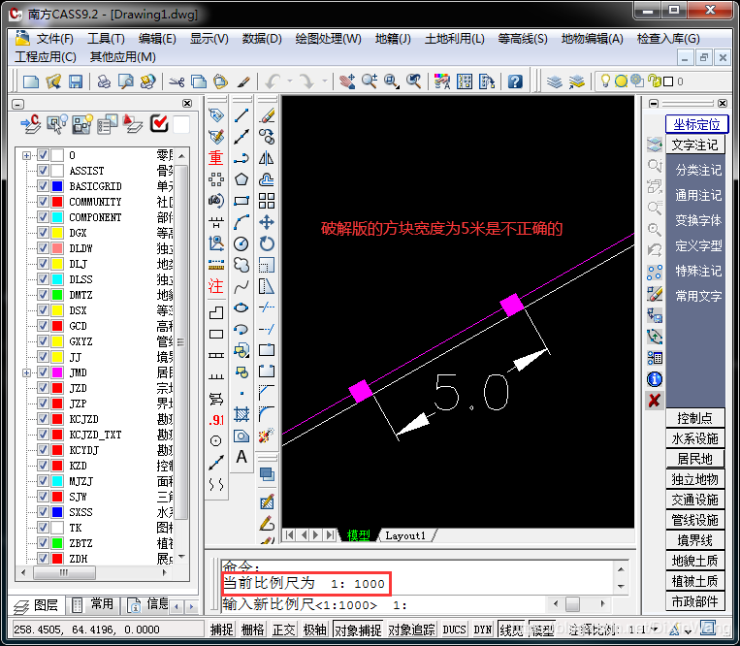This screenshot has width=740, height=646.
Task: Click the cyan color swatch of COMPONENT layer
Action: pos(57,217)
